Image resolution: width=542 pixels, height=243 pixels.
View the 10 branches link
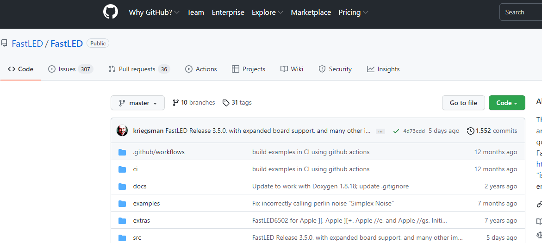tap(194, 103)
